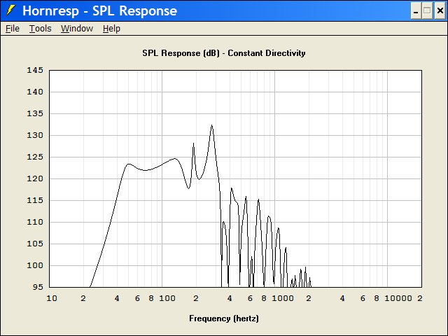Click the narrow spike peak near 128 dB
448x336 pixels.
[x=193, y=143]
